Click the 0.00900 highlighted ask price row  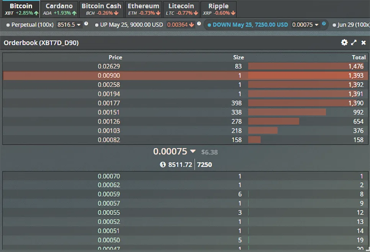click(x=185, y=75)
